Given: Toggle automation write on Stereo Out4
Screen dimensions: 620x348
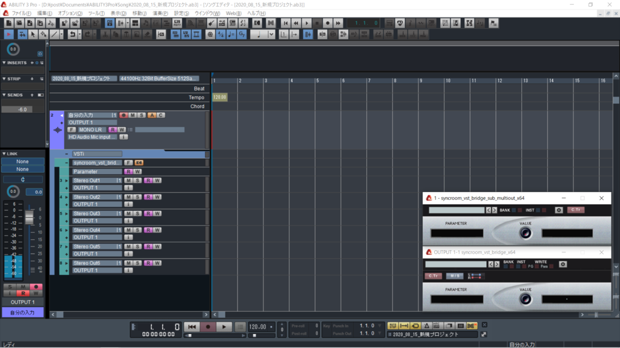Looking at the screenshot, I should coord(157,230).
